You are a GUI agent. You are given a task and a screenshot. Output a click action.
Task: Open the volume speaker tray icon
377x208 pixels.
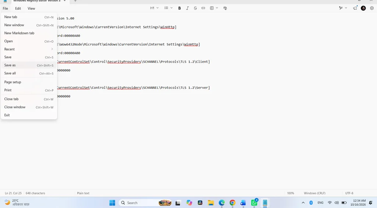pos(337,203)
